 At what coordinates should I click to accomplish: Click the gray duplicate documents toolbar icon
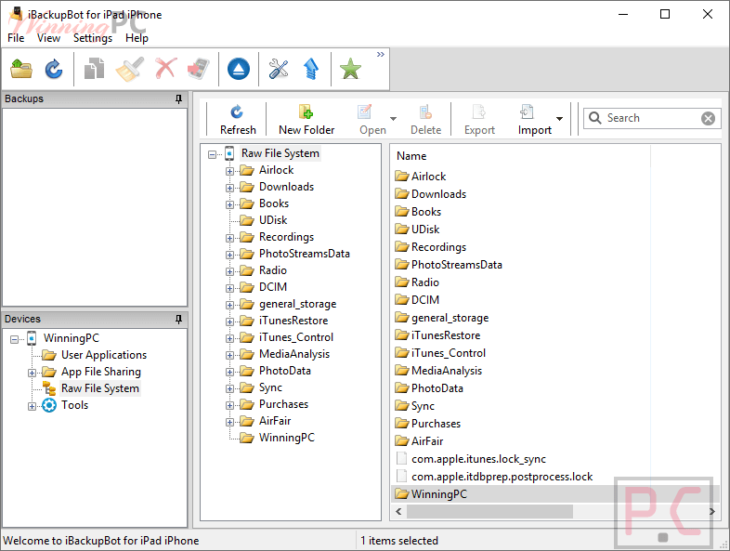pos(94,69)
